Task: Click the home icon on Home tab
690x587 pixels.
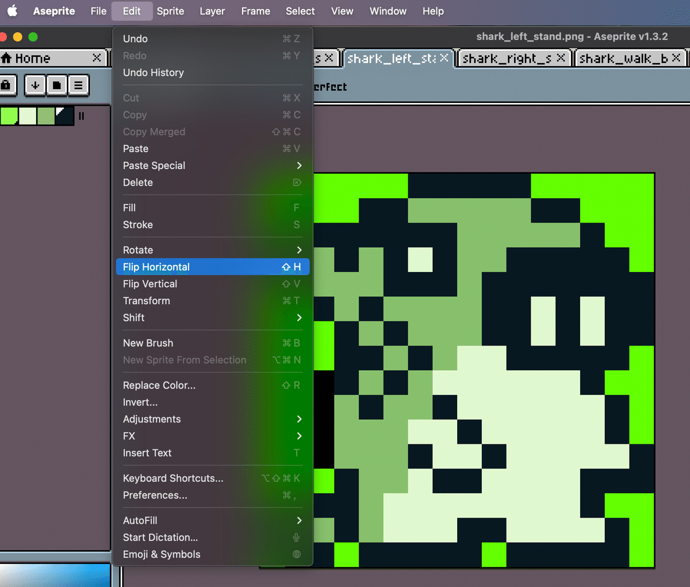Action: (x=6, y=58)
